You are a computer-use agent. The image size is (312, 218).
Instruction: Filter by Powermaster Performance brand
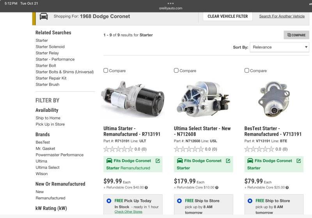coord(59,155)
